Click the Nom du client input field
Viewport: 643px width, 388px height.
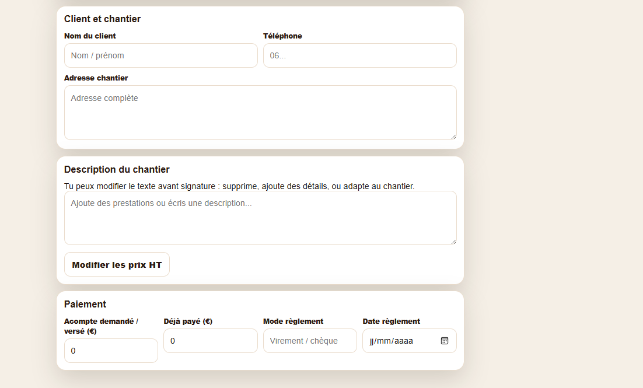pos(161,55)
